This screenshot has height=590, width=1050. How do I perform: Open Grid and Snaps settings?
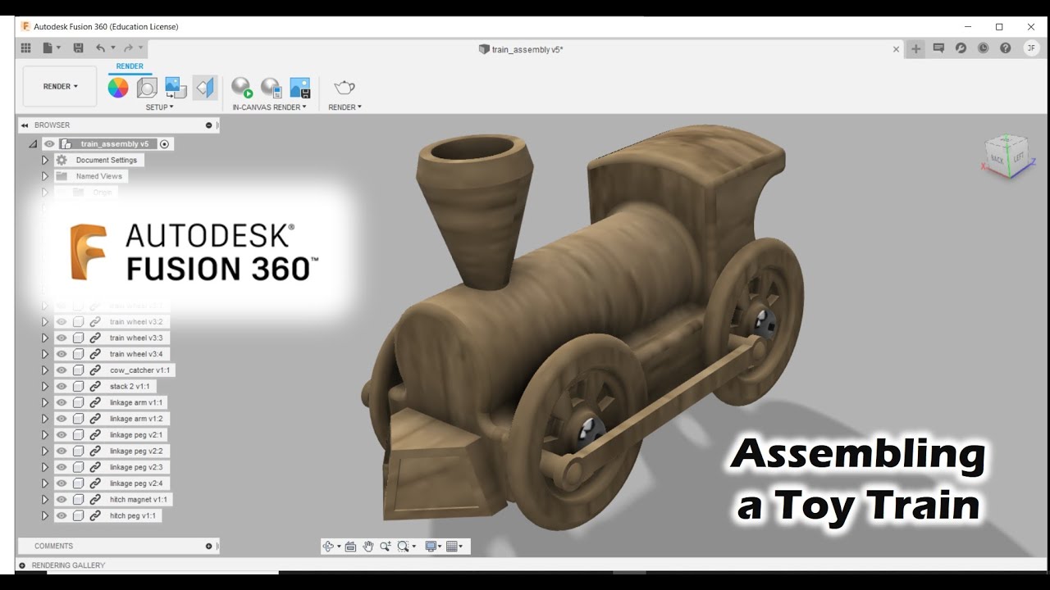tap(453, 547)
